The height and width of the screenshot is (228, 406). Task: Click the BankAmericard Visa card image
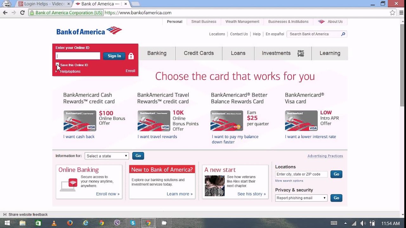pos(301,121)
